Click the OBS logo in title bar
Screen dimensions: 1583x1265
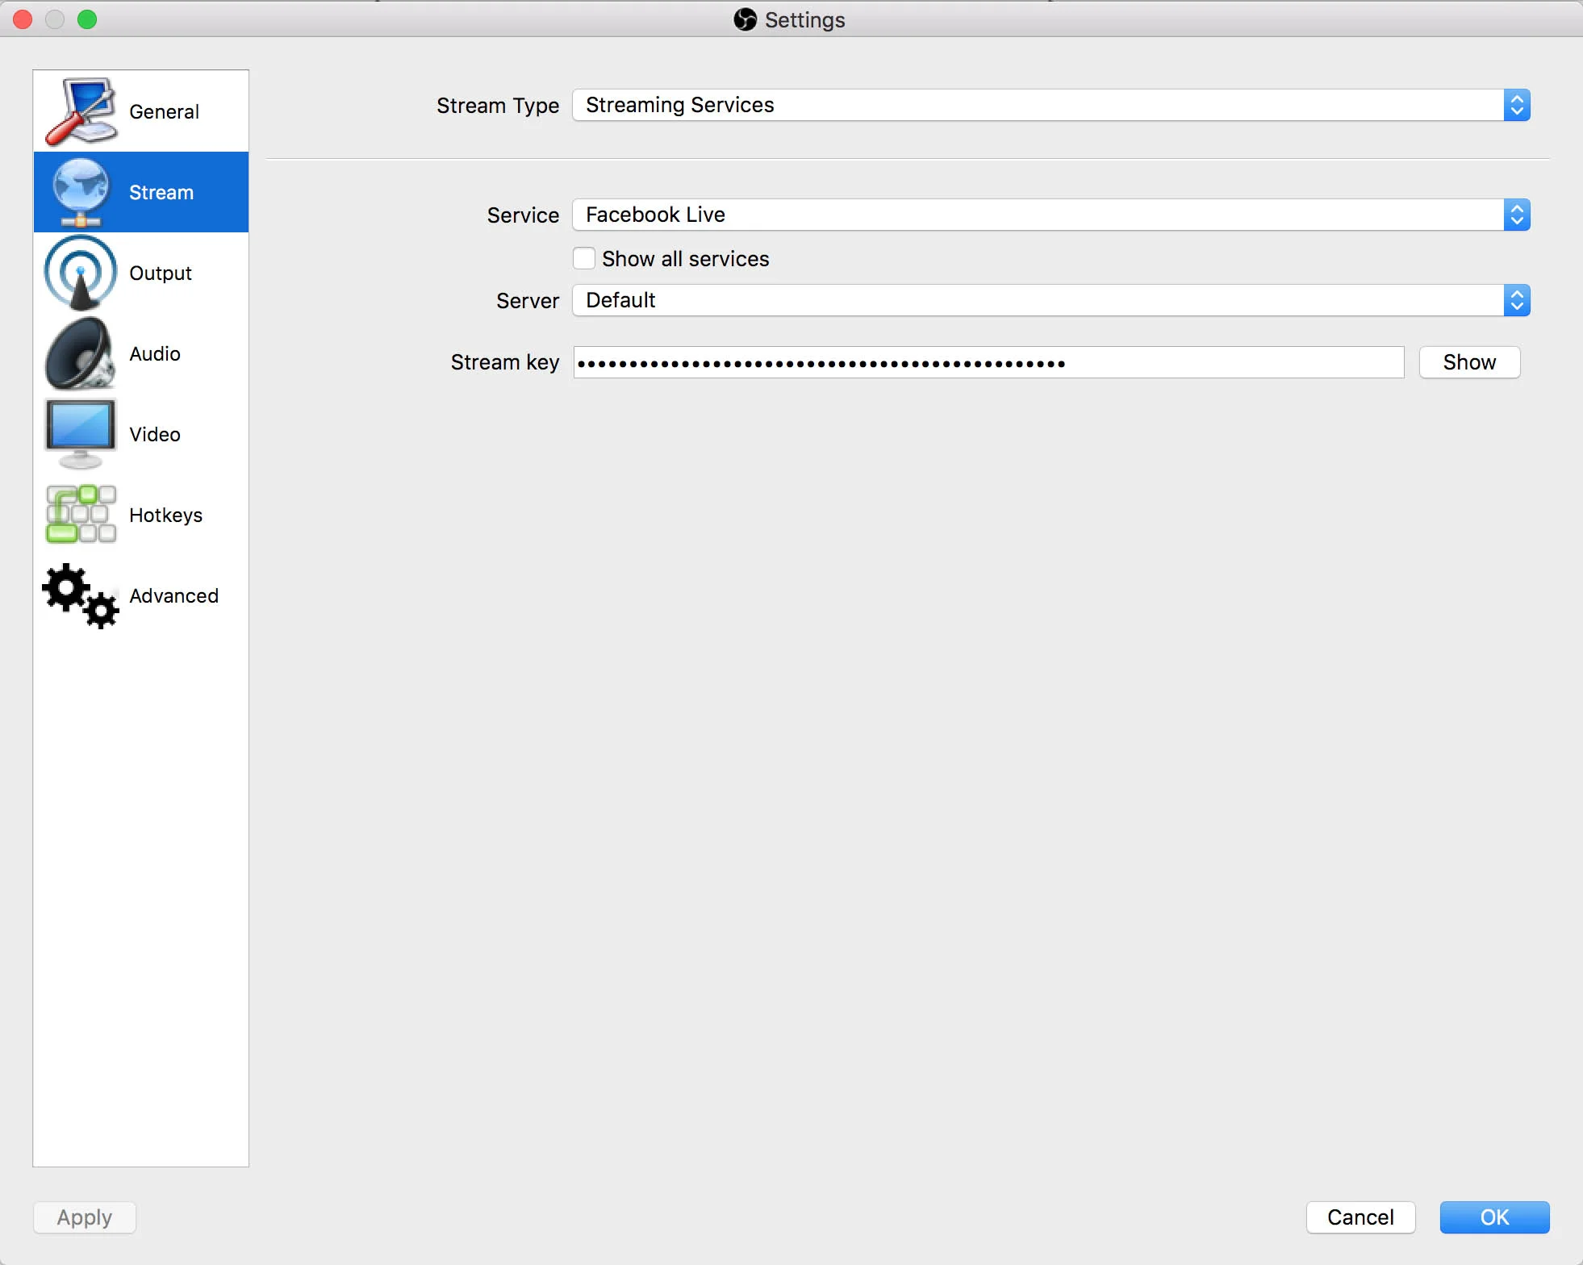745,19
